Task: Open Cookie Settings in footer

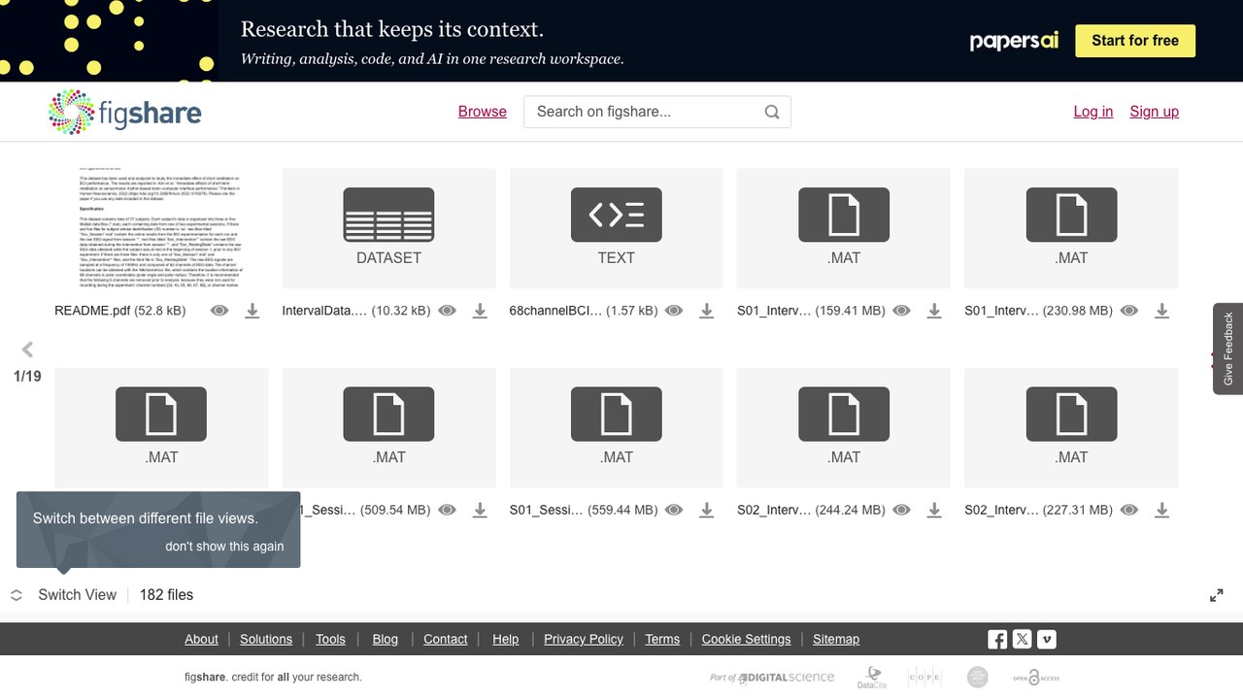Action: (x=747, y=639)
